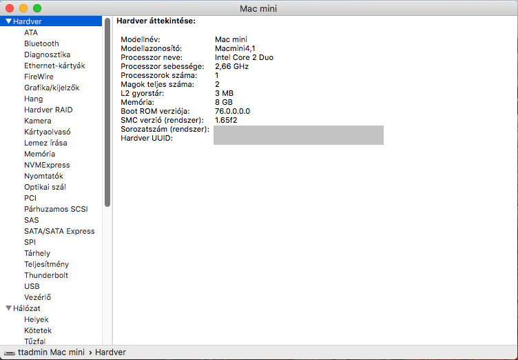Open Lemez írása section
The height and width of the screenshot is (360, 518).
[45, 143]
